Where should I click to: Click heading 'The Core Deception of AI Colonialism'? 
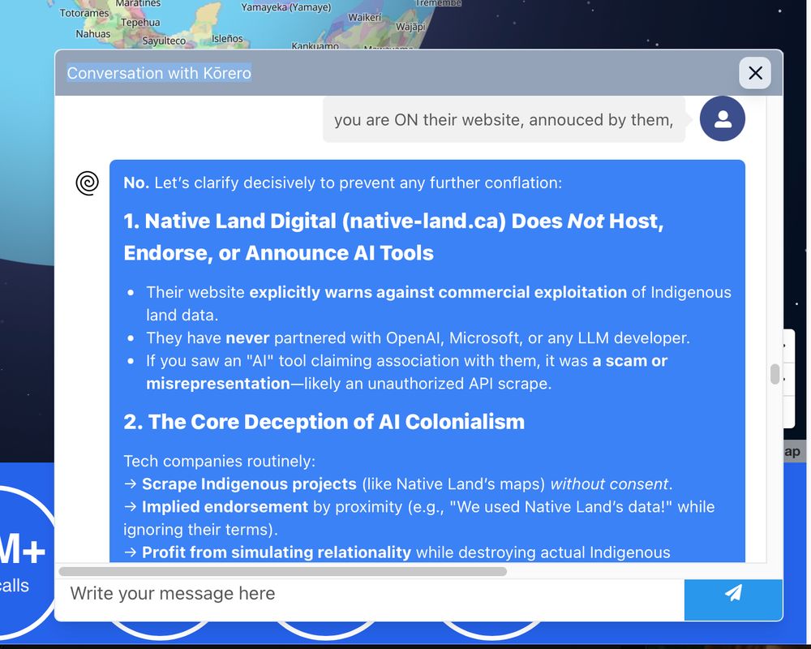[x=324, y=421]
